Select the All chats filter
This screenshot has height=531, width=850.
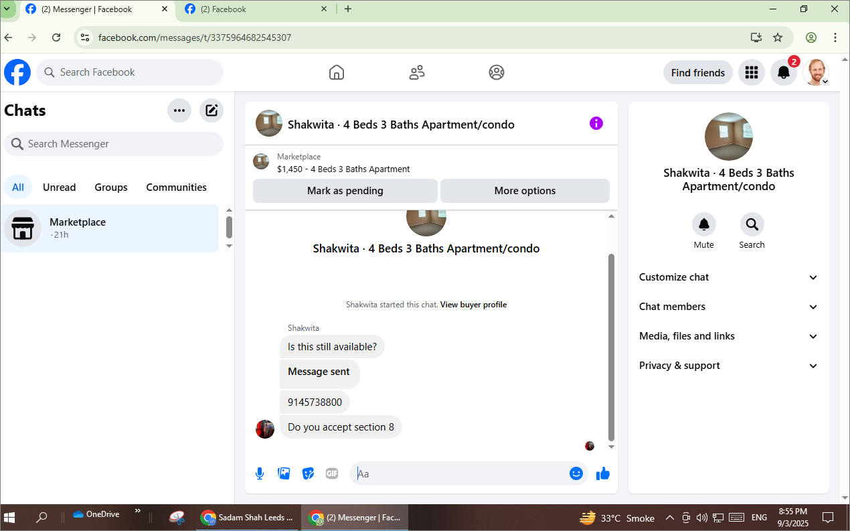coord(18,187)
